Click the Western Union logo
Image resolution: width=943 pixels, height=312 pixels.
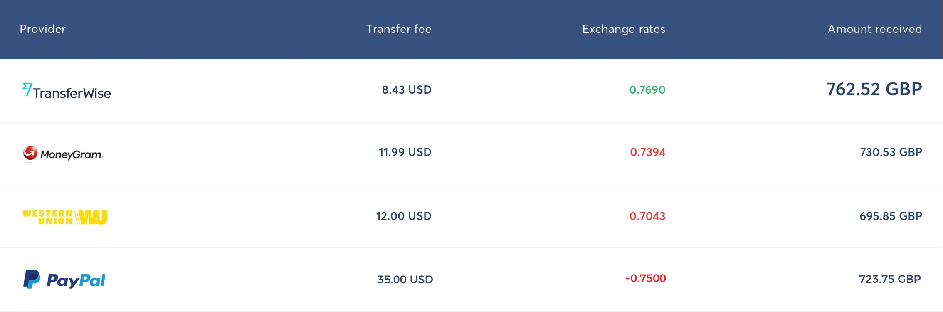pyautogui.click(x=66, y=217)
